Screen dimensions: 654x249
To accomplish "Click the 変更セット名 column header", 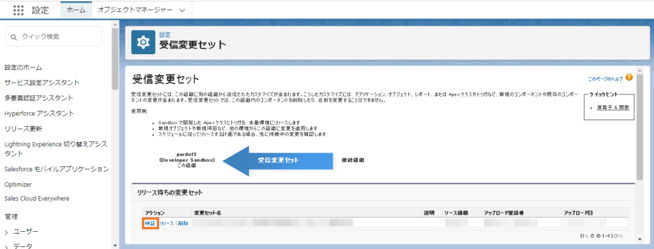I will pos(208,213).
